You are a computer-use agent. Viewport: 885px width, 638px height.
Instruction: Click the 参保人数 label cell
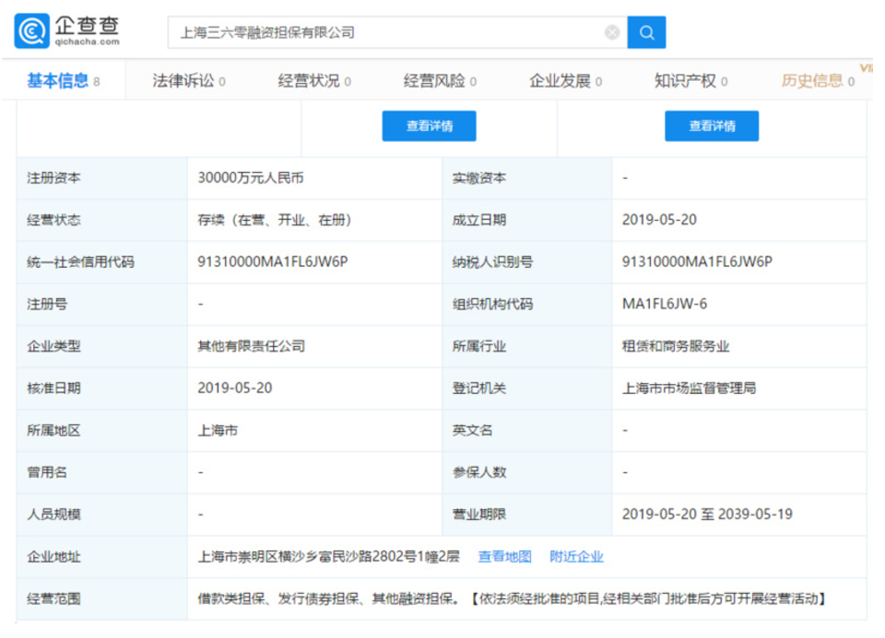click(527, 472)
